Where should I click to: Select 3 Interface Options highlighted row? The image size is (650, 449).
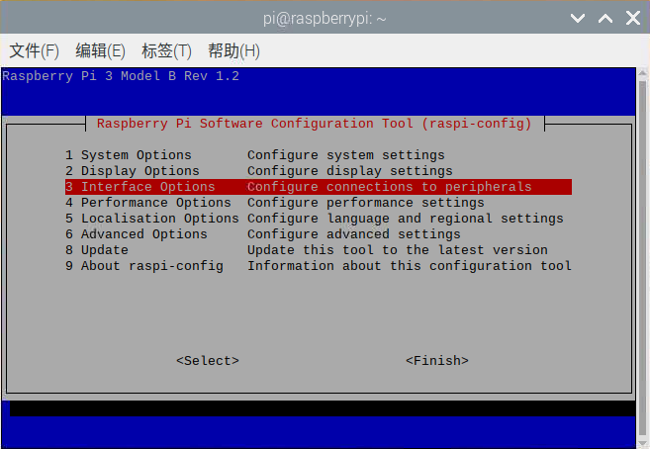[x=319, y=187]
